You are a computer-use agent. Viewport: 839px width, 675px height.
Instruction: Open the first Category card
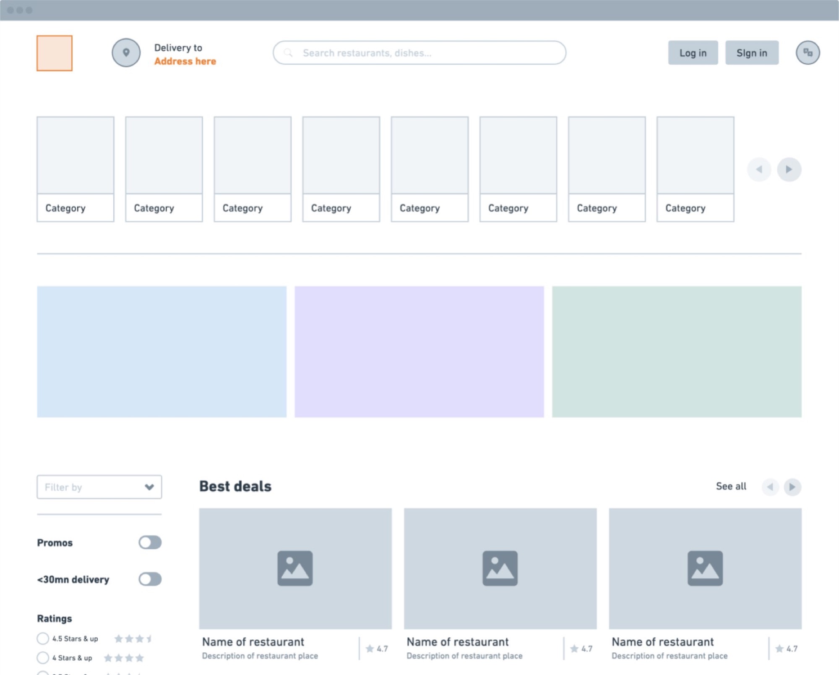(76, 169)
